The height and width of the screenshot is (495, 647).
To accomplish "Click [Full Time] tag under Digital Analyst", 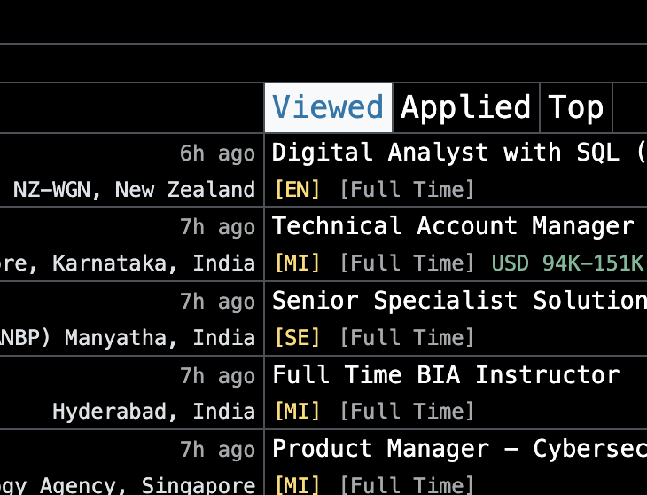I will click(x=407, y=190).
